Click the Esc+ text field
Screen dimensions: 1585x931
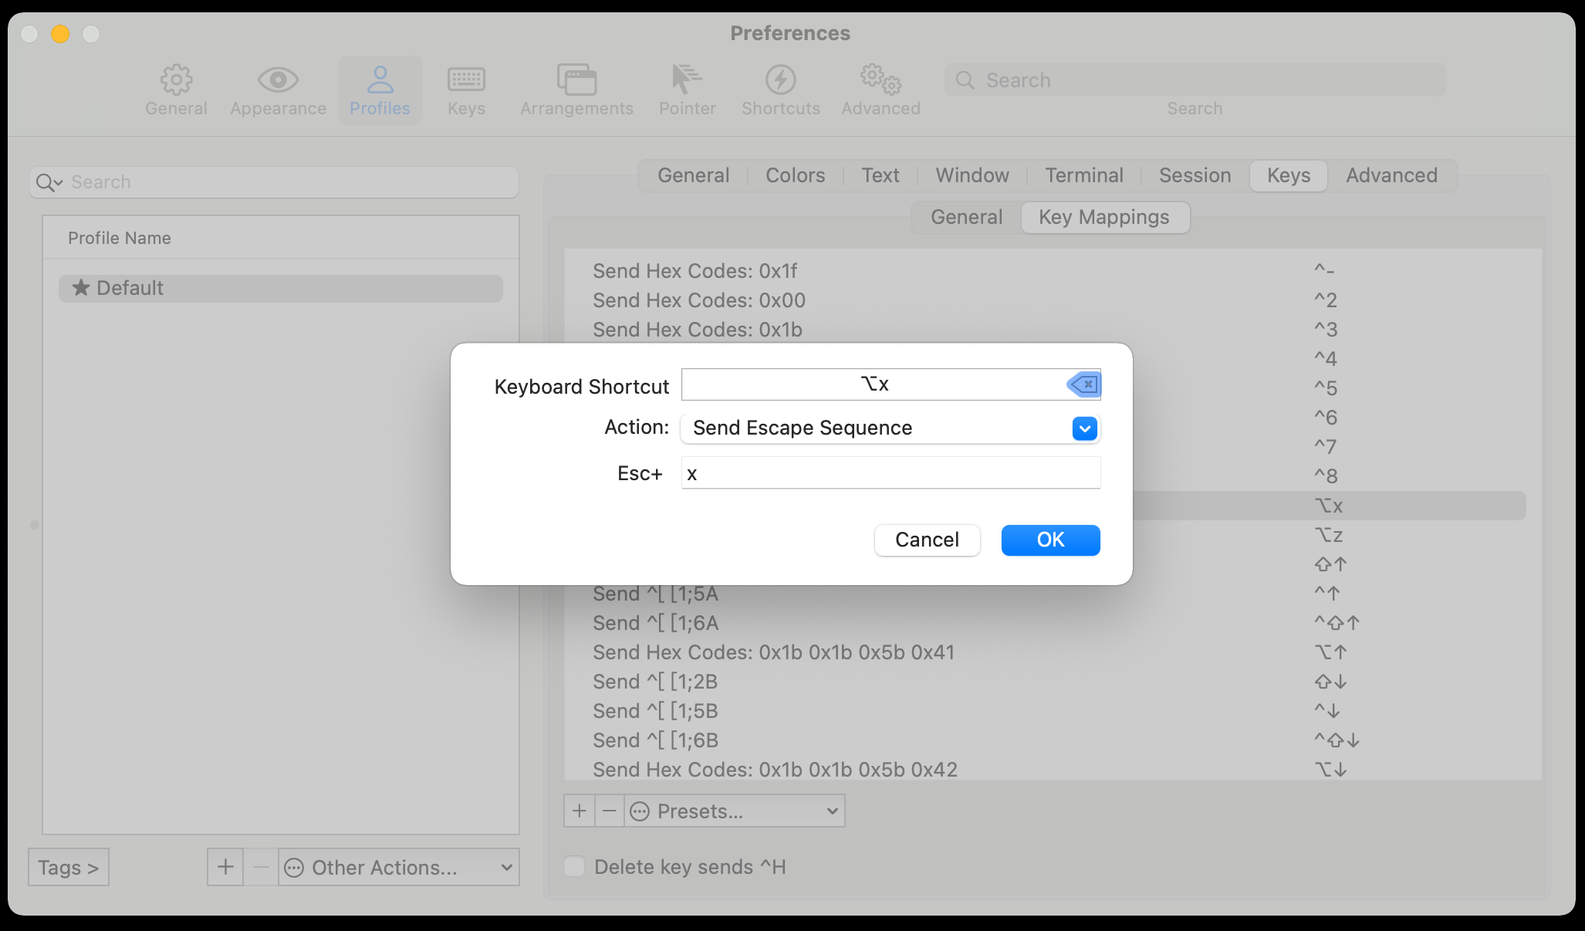(891, 473)
